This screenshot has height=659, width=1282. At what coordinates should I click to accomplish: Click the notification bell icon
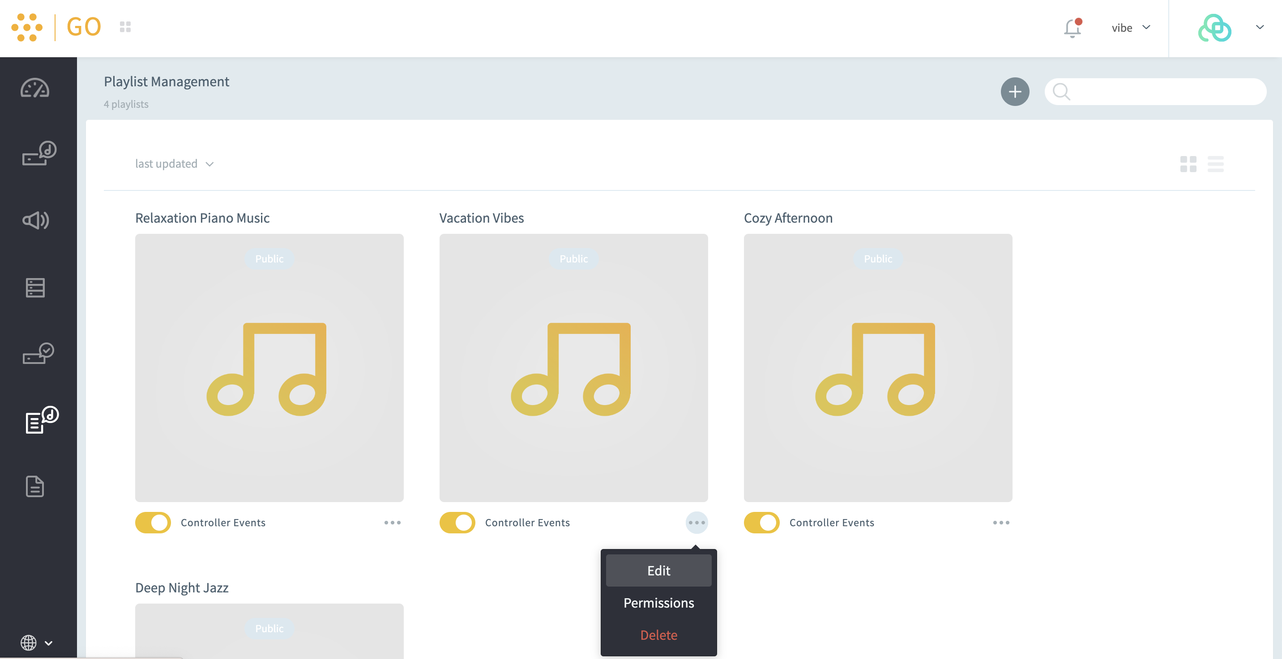click(1072, 28)
